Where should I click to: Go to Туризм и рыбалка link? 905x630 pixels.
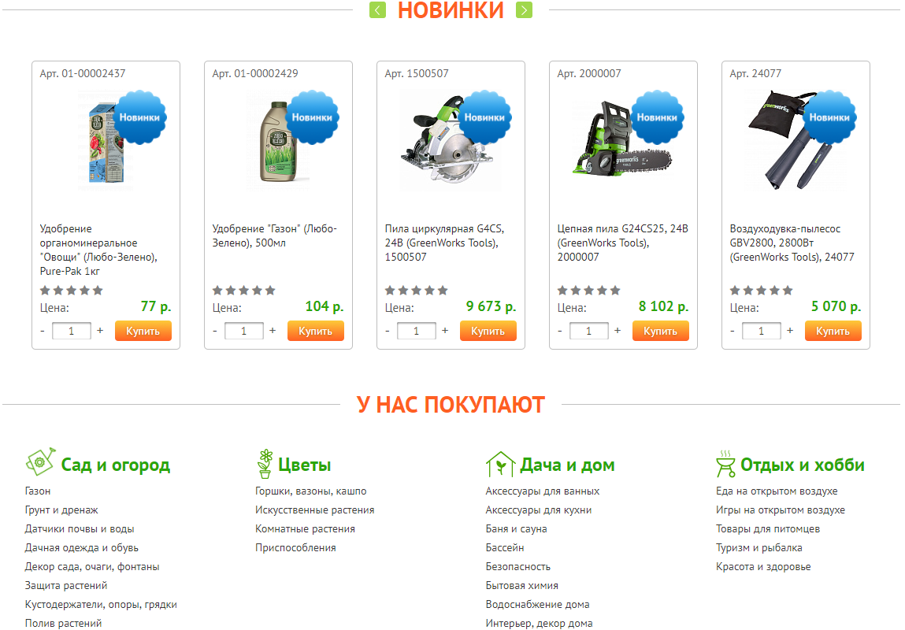pos(759,547)
